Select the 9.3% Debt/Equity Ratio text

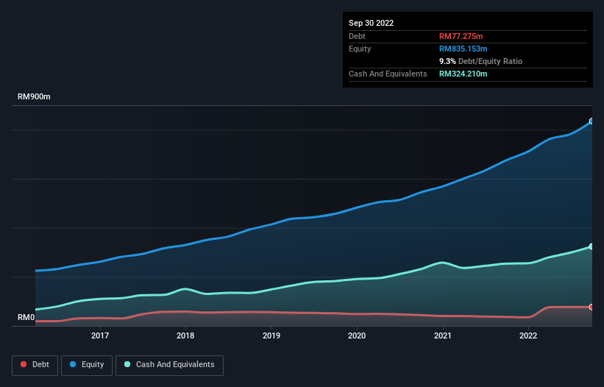click(480, 61)
